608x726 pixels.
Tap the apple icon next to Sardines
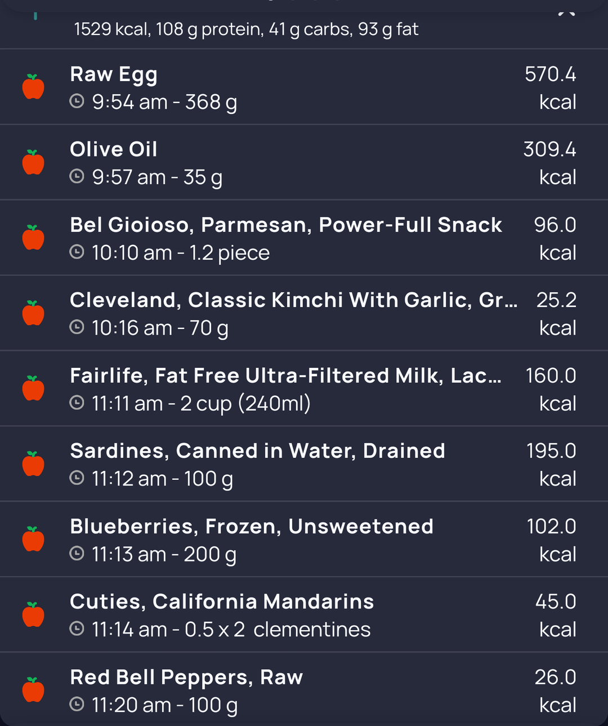click(33, 464)
